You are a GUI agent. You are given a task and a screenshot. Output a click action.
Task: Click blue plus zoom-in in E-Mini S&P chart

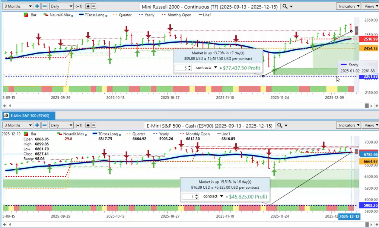[37, 125]
